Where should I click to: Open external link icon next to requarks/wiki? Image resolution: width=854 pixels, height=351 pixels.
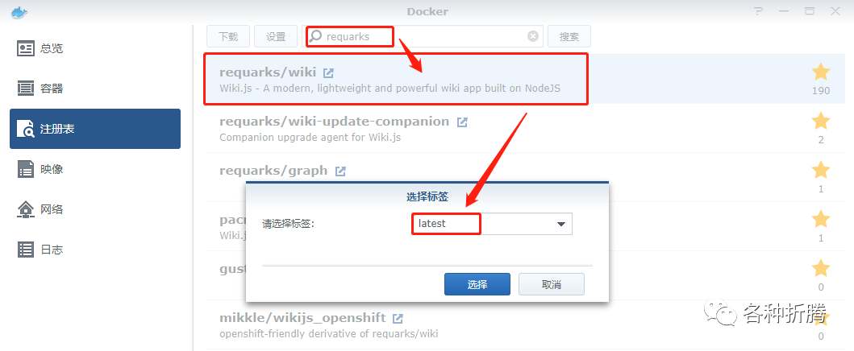point(328,72)
